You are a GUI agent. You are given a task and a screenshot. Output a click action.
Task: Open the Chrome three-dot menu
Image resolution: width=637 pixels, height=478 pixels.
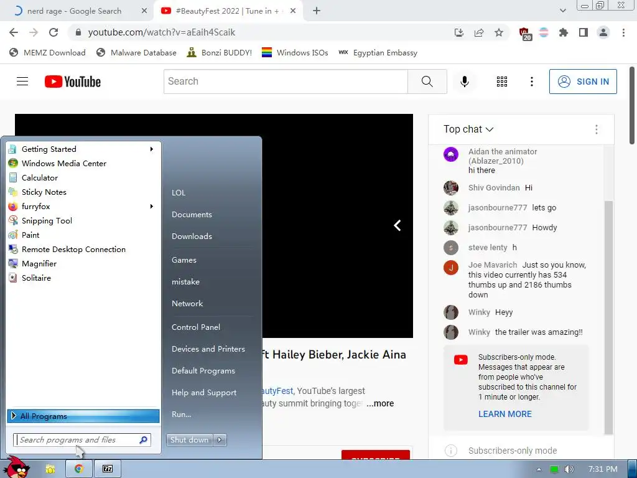tap(623, 32)
